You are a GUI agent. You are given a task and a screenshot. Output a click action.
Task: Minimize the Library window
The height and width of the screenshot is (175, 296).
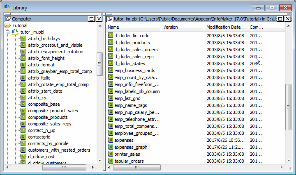[x=258, y=8]
